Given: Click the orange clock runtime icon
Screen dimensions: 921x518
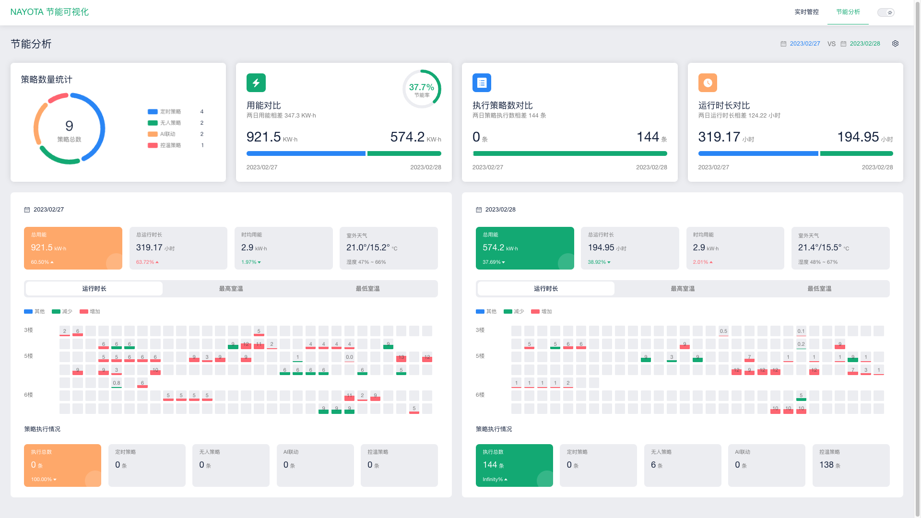Looking at the screenshot, I should click(708, 83).
